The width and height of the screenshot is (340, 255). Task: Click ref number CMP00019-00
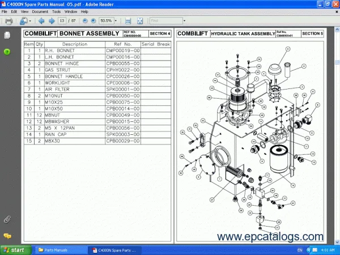pyautogui.click(x=123, y=50)
